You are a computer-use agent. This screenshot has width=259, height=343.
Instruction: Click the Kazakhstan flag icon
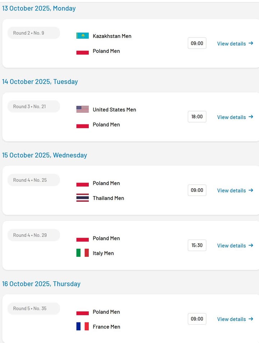[x=82, y=36]
